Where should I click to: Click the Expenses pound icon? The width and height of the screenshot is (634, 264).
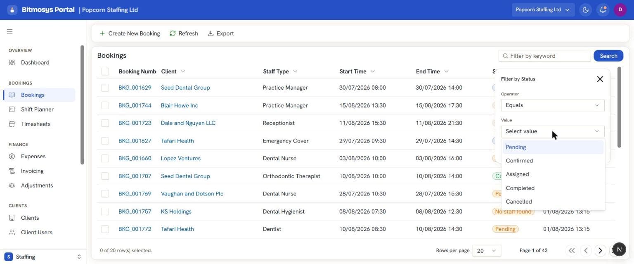[12, 157]
